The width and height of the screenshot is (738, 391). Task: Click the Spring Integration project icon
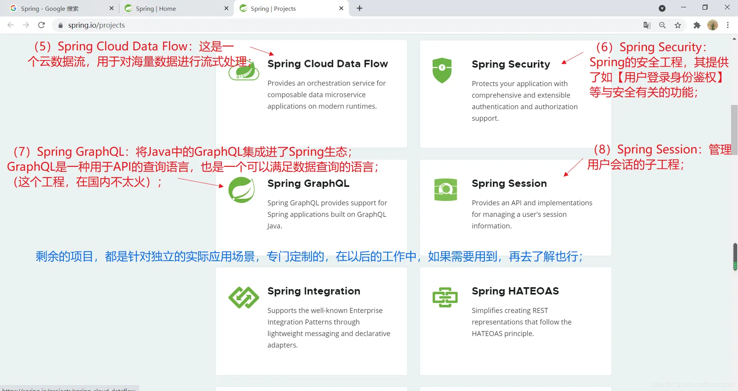coord(244,298)
